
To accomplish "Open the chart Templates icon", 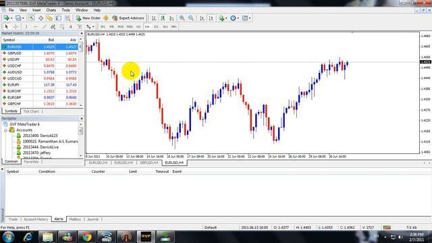I will pyautogui.click(x=244, y=18).
